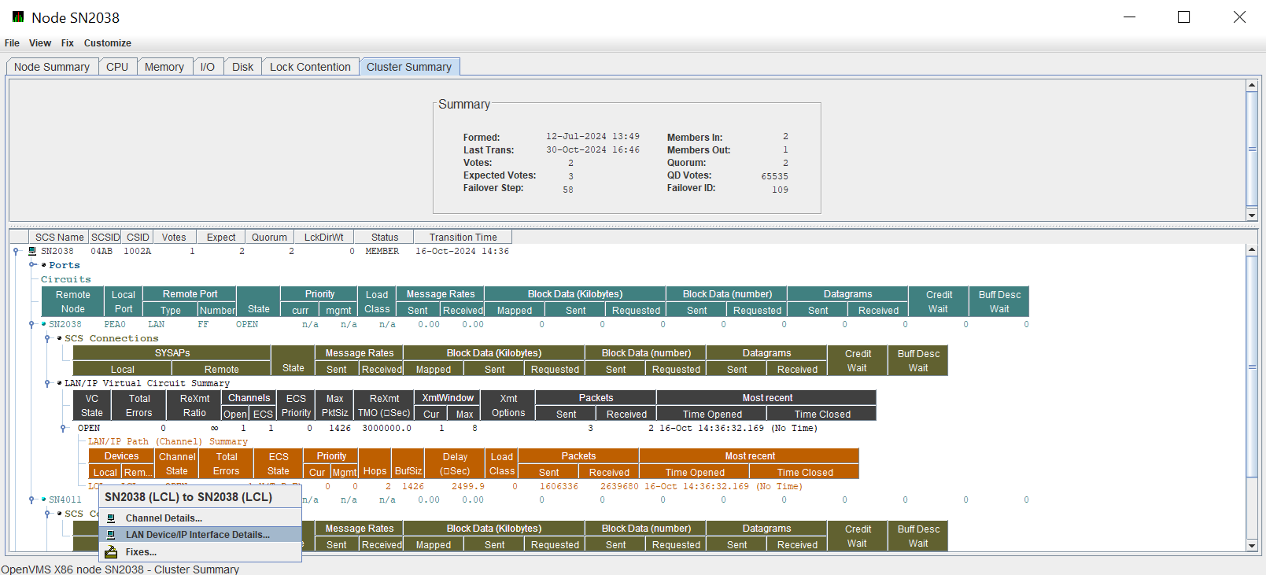Click the app icon in title bar
The height and width of the screenshot is (575, 1266).
coord(18,17)
